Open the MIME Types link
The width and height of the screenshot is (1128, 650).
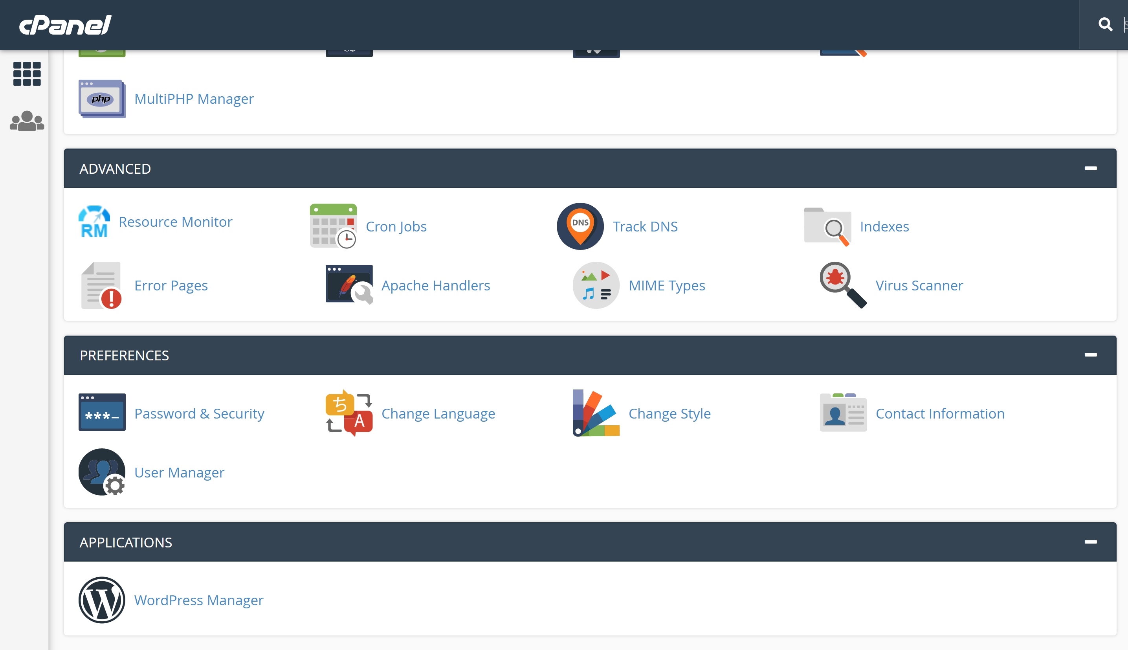point(667,285)
